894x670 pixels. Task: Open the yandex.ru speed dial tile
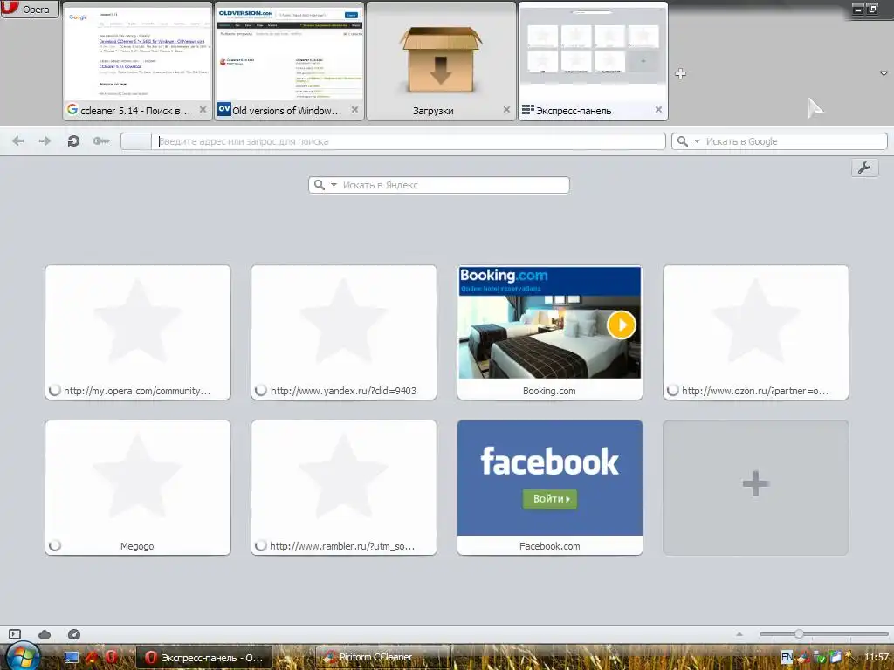(344, 332)
